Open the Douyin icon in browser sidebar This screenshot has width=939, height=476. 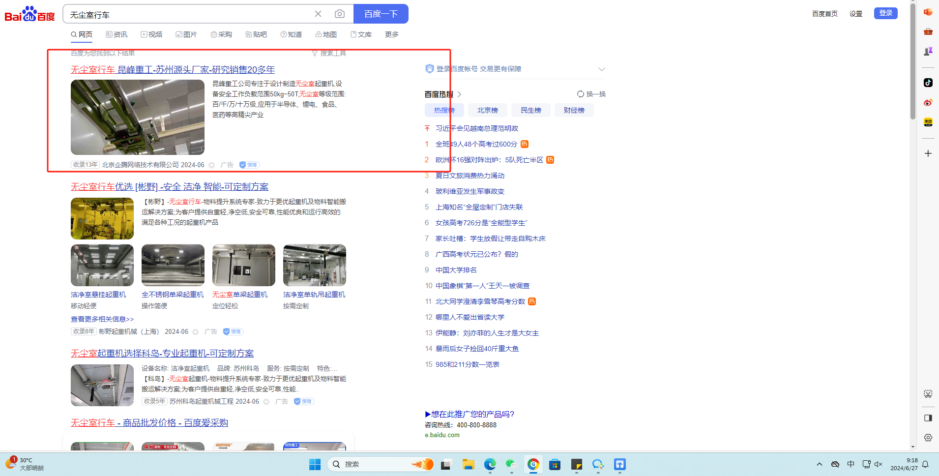click(928, 83)
